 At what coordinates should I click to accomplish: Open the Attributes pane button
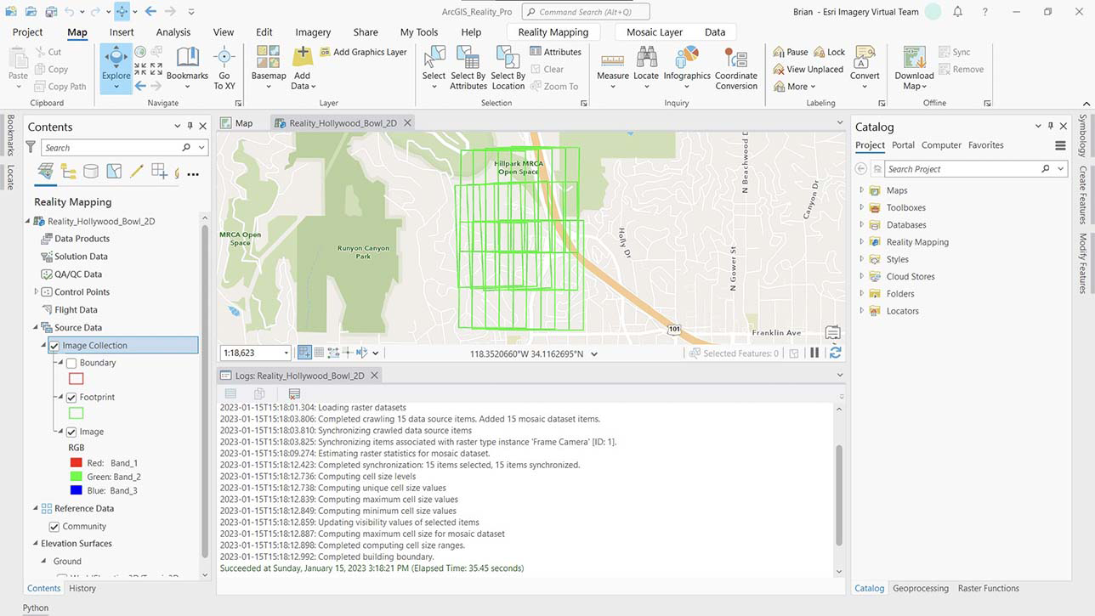tap(556, 52)
